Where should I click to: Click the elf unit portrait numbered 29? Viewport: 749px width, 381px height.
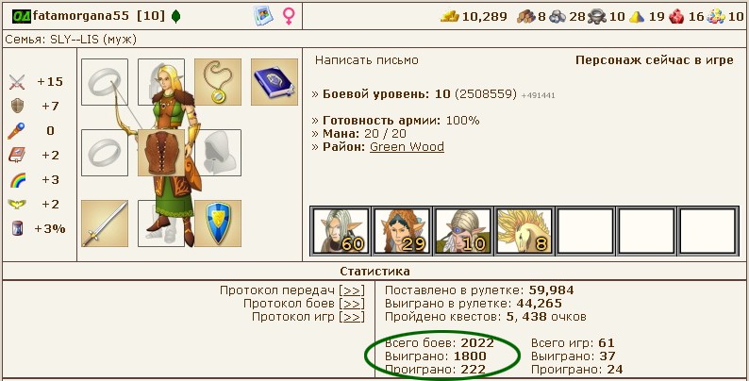402,231
